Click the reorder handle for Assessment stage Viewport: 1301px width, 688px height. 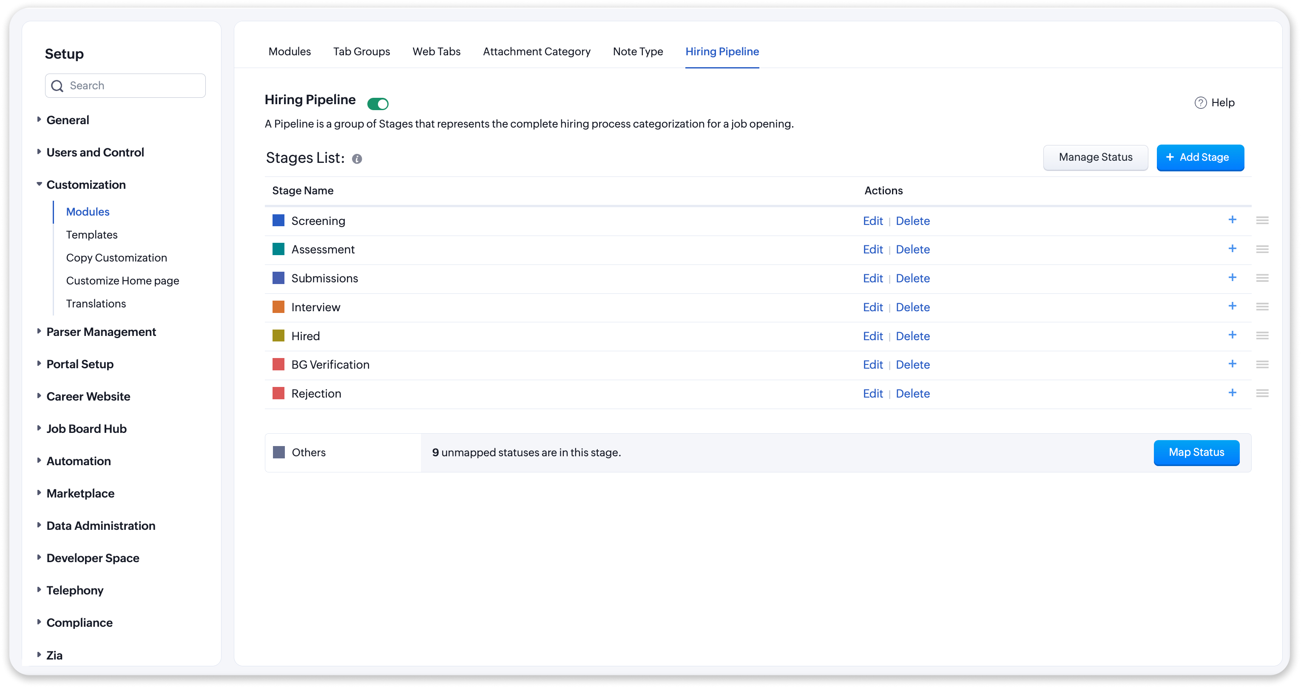tap(1263, 249)
